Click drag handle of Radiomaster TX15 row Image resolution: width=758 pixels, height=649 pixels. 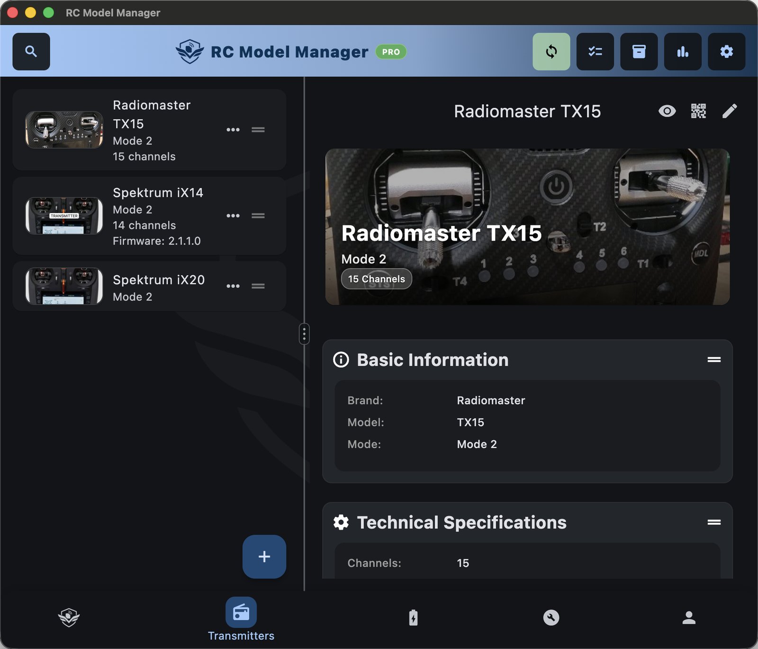pos(258,130)
